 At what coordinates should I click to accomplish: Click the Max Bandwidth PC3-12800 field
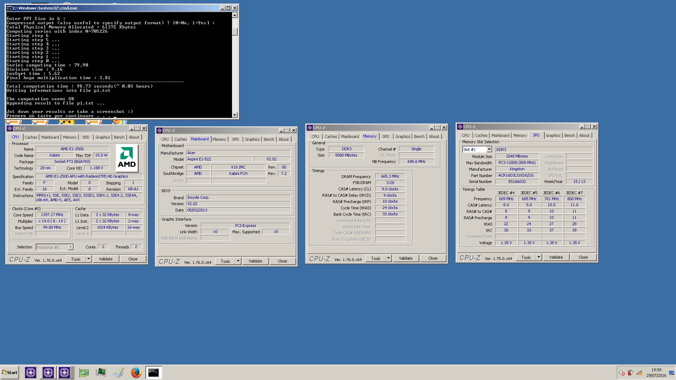point(517,163)
